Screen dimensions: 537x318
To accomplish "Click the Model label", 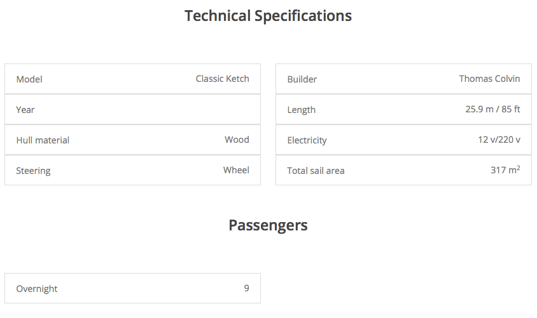I will pos(29,79).
